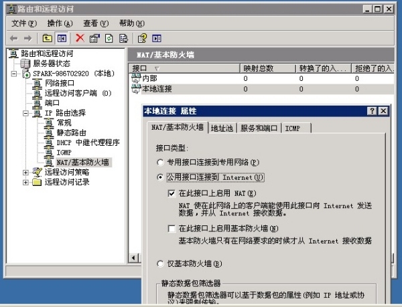This screenshot has height=307, width=402.
Task: Open the Properties toolbar icon
Action: [94, 38]
